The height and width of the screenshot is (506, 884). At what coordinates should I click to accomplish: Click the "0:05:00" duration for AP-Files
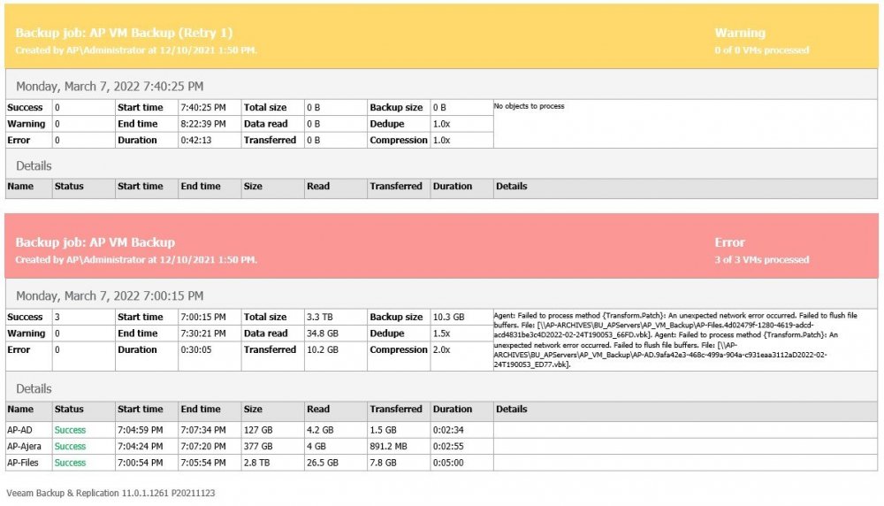coord(448,463)
